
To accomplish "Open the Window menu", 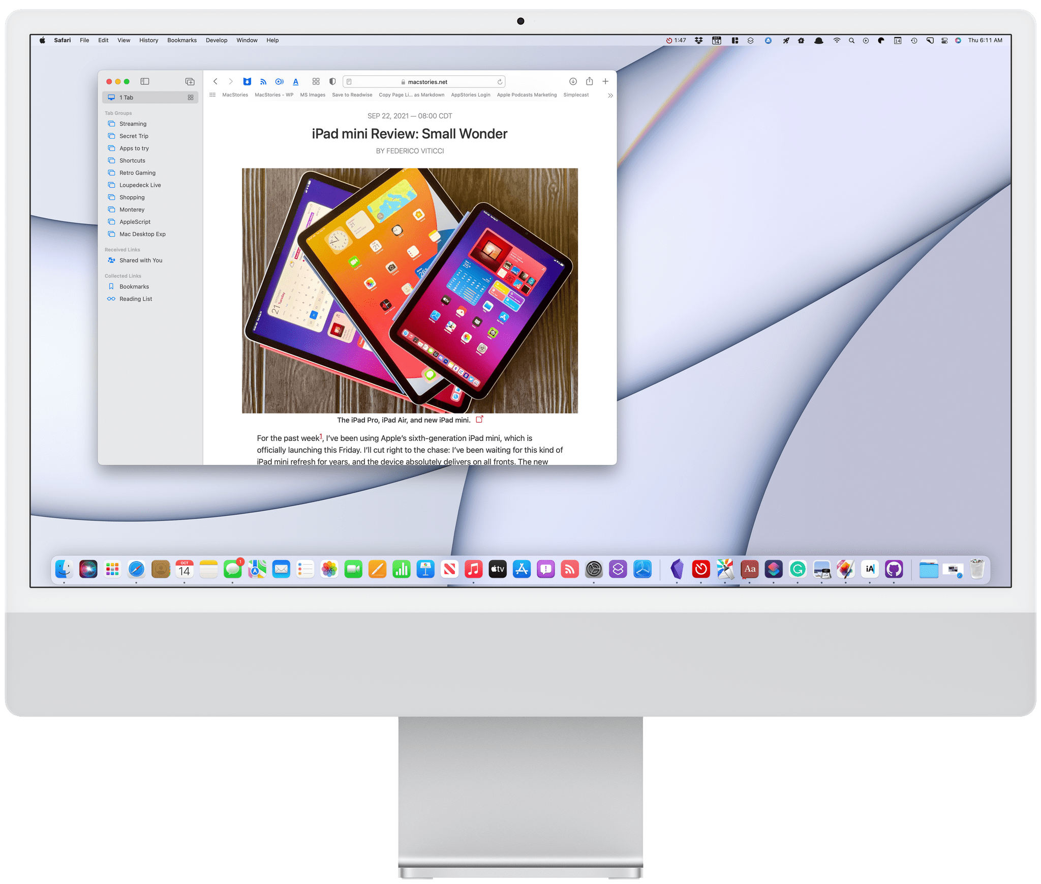I will point(247,41).
